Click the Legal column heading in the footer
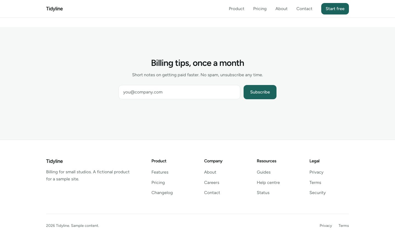 (x=314, y=161)
